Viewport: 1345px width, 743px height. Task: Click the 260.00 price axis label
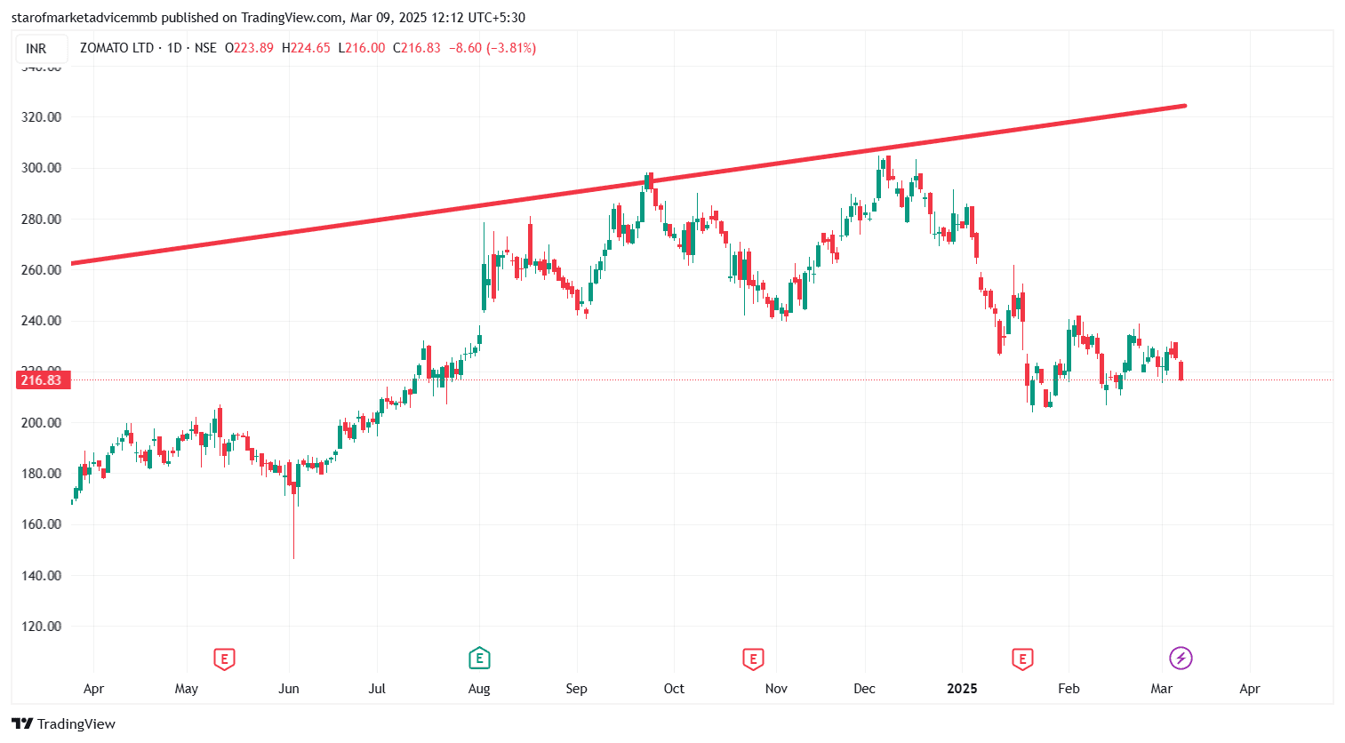42,270
